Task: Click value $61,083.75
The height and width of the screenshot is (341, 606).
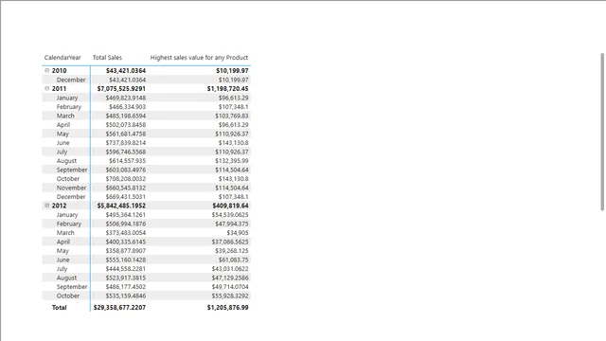Action: 234,260
